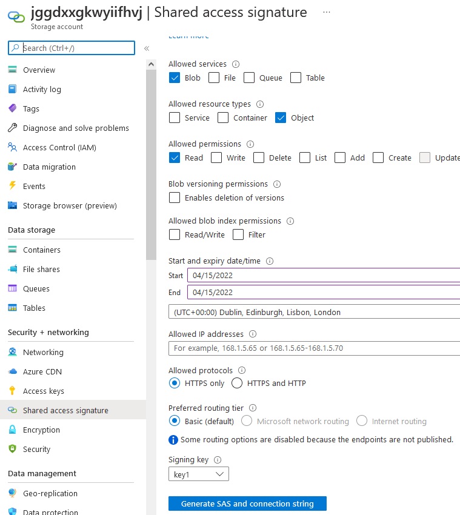Image resolution: width=460 pixels, height=515 pixels.
Task: Uncheck the Blob service checkbox
Action: click(x=175, y=78)
